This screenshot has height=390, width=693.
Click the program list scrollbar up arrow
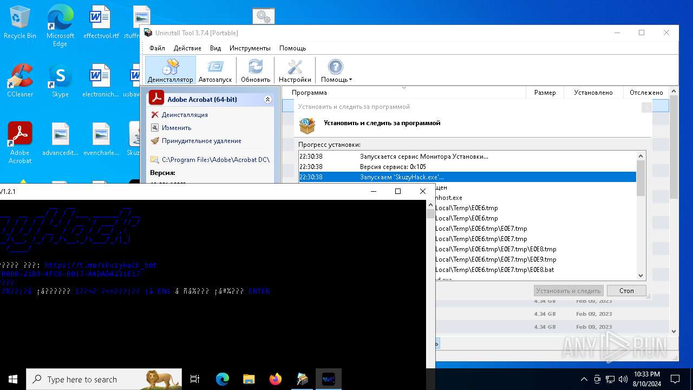tap(674, 92)
